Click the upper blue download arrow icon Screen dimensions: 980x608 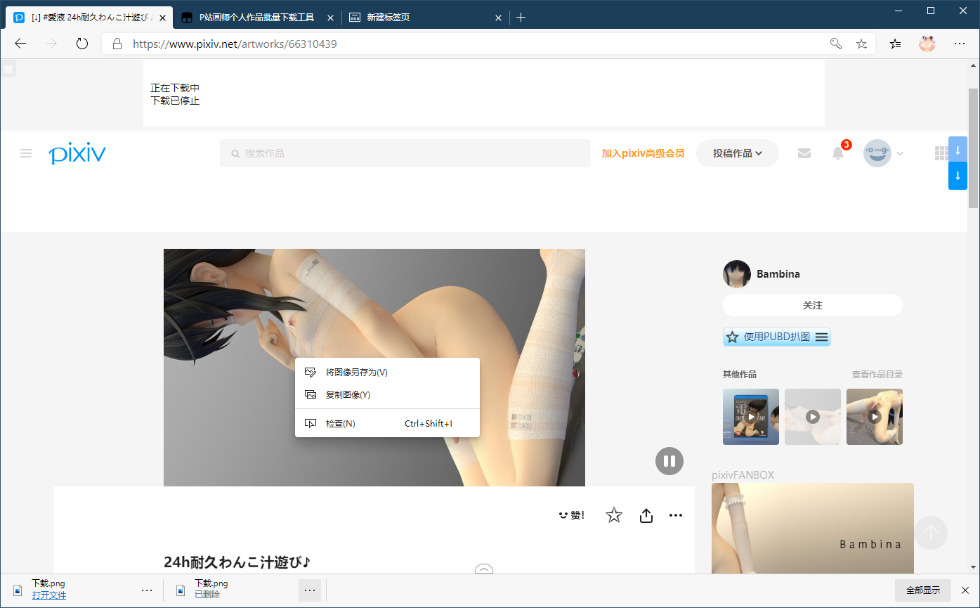pyautogui.click(x=958, y=150)
